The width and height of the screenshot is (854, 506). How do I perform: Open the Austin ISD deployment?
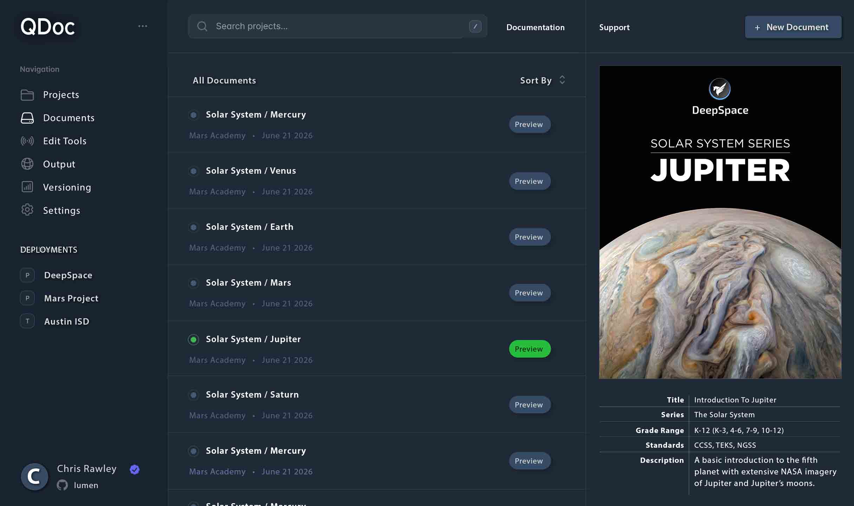(x=67, y=321)
